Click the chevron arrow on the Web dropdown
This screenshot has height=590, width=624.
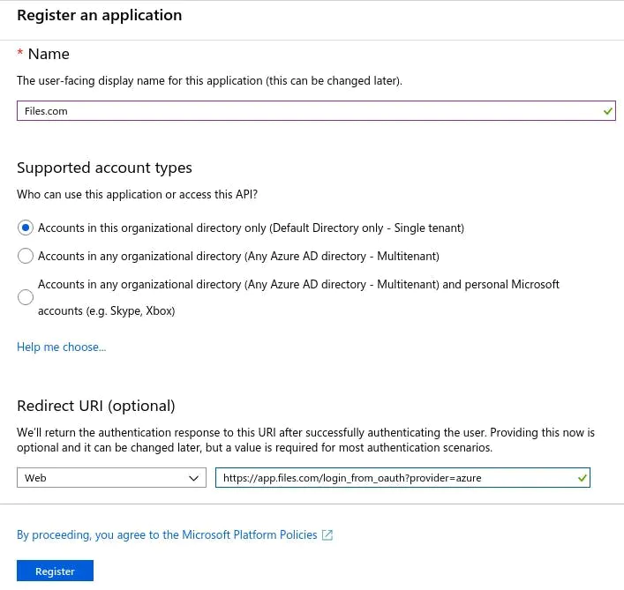pyautogui.click(x=194, y=478)
